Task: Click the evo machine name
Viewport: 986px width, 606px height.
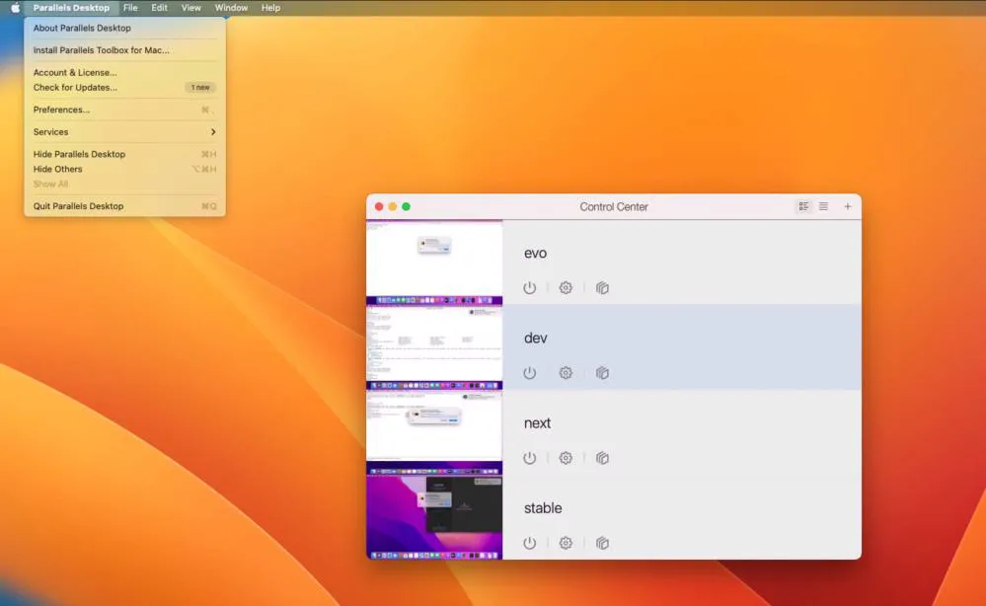Action: (535, 254)
